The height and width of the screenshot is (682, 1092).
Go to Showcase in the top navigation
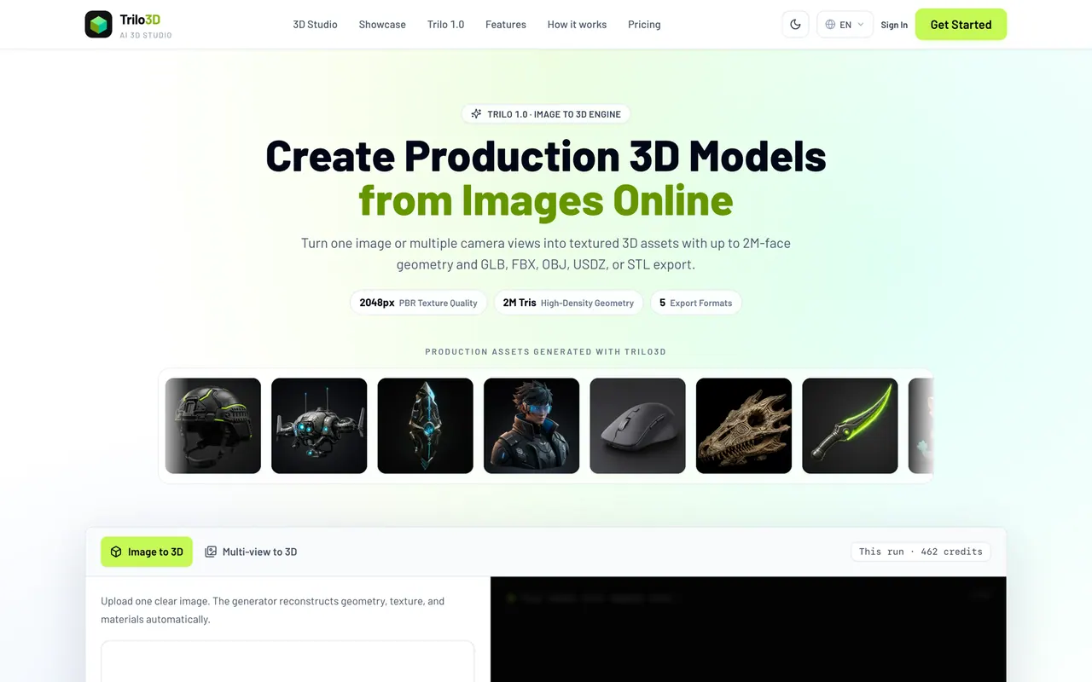click(x=382, y=25)
